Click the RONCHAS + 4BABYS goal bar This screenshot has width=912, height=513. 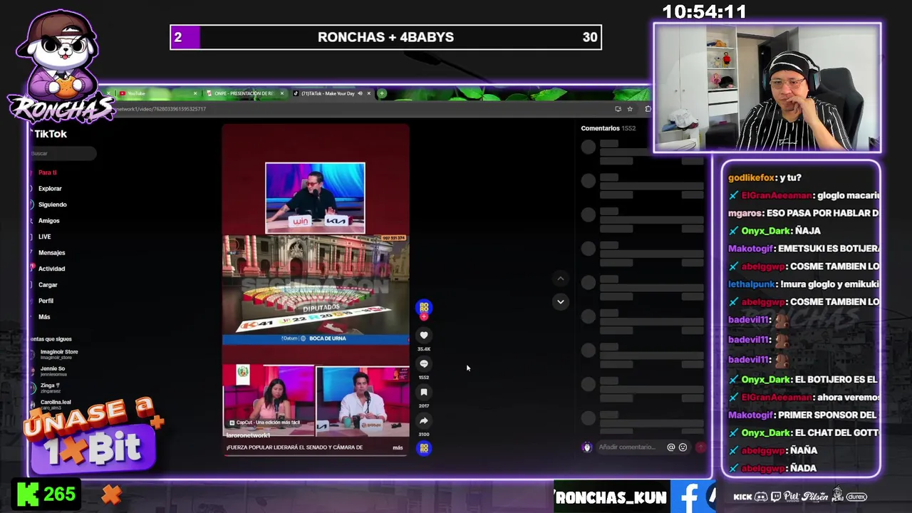385,37
